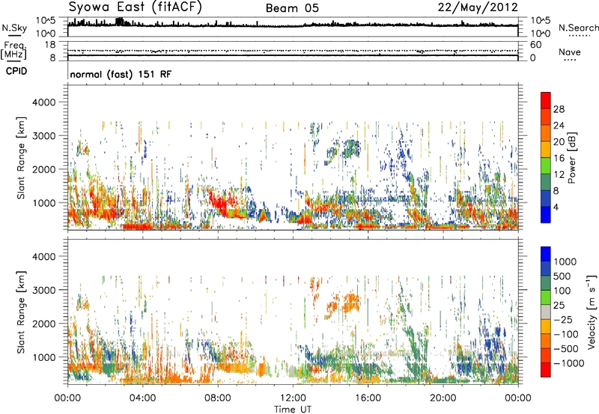
Task: Click the '18' tick on frequency axis
Action: 49,45
